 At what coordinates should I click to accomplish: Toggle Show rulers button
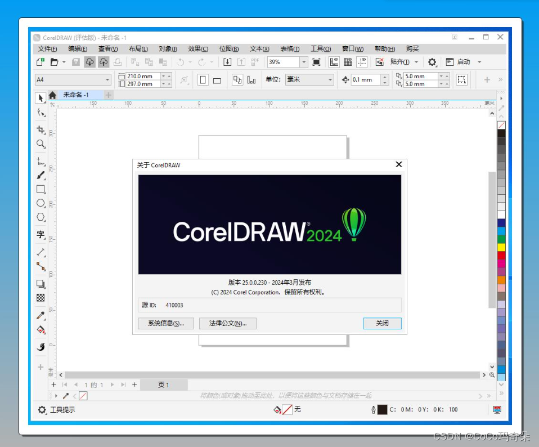pos(334,62)
